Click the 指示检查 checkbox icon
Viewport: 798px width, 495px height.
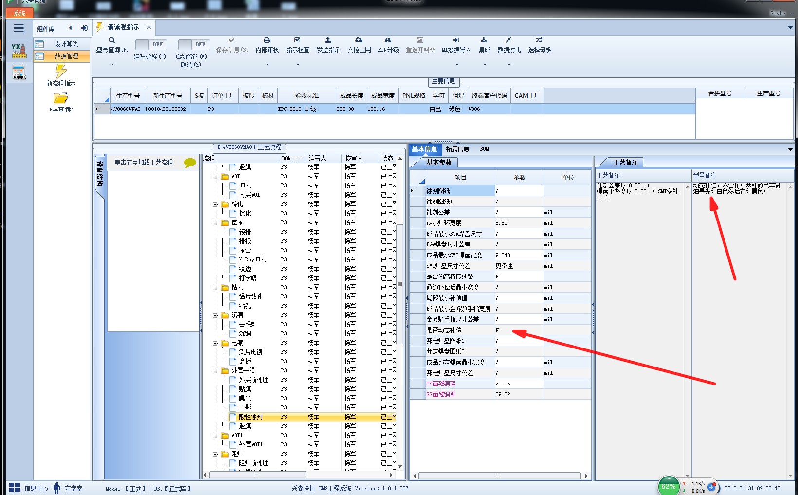[x=297, y=40]
